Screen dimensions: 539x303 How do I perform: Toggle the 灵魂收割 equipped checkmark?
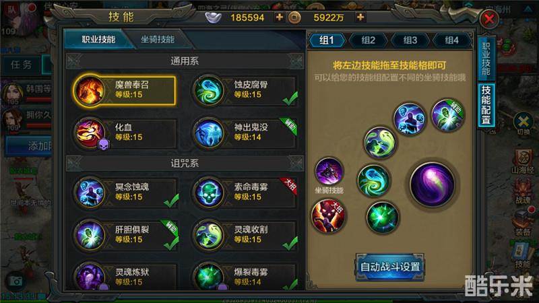click(290, 243)
